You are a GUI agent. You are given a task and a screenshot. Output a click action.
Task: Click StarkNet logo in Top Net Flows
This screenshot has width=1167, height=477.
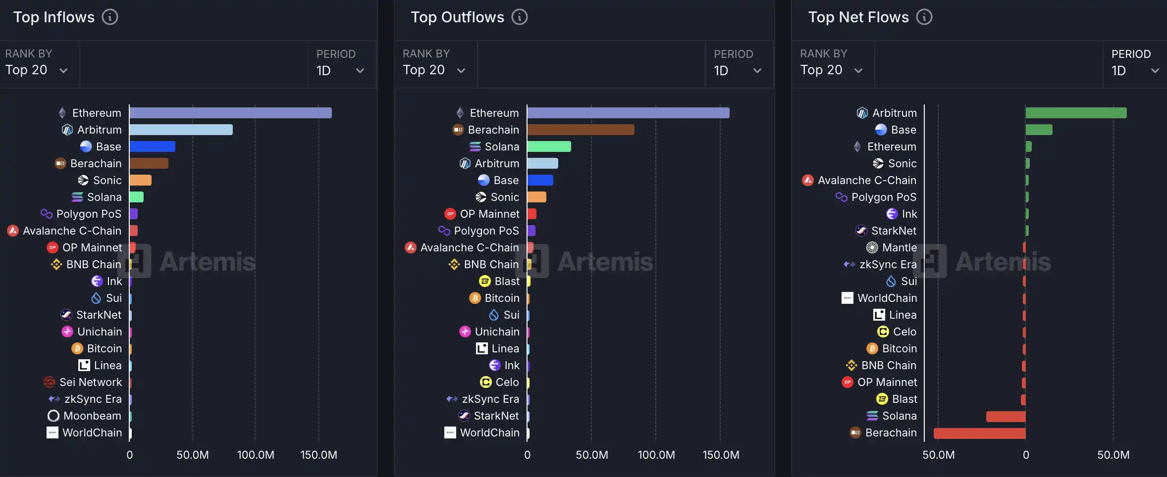(861, 231)
